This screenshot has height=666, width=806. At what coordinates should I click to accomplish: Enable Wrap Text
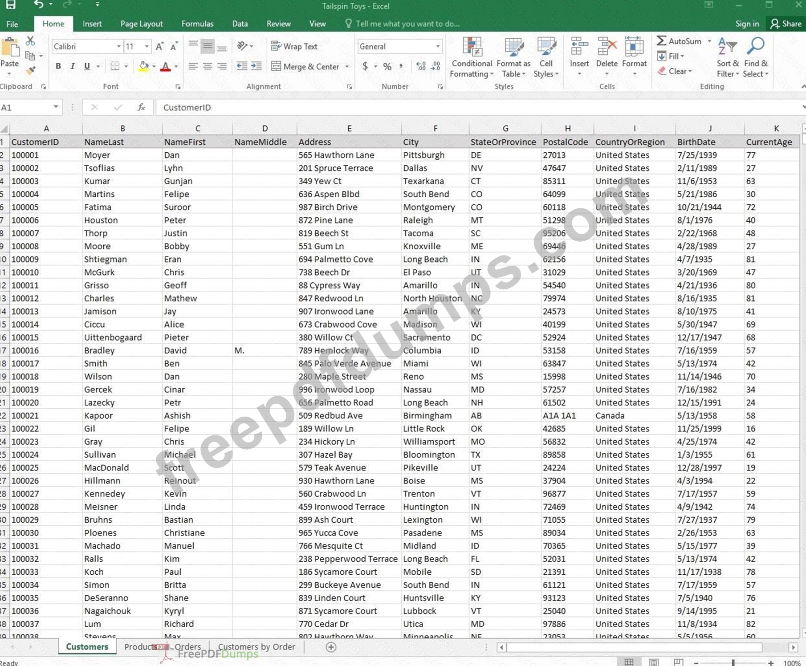[x=294, y=46]
